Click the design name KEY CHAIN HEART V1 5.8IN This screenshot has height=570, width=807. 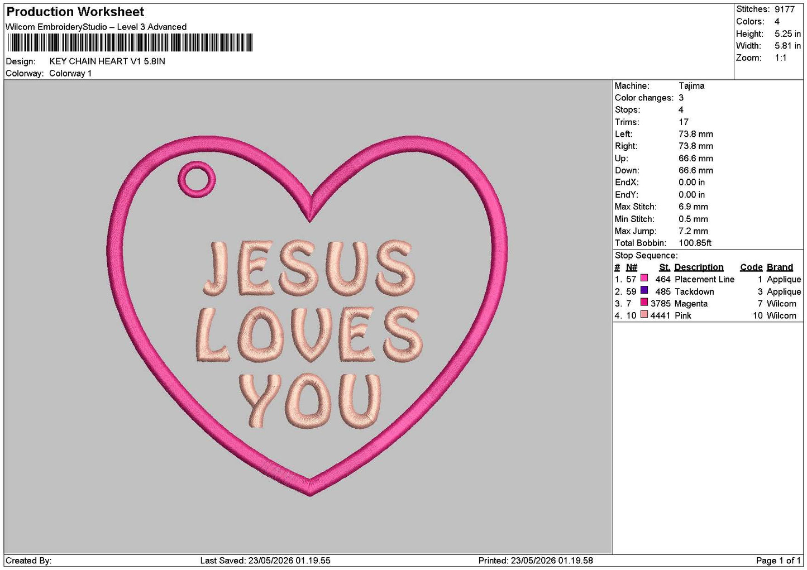[x=107, y=61]
